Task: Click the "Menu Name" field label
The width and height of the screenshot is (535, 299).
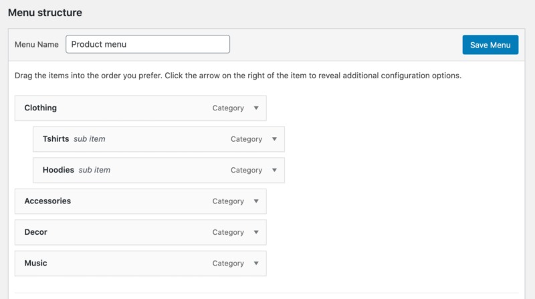Action: tap(36, 45)
